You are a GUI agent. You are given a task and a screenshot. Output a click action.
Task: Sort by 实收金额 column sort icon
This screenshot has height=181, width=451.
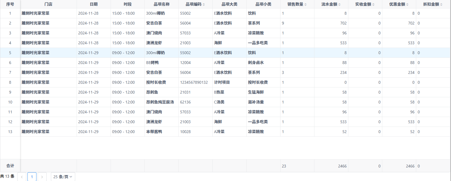[373, 5]
